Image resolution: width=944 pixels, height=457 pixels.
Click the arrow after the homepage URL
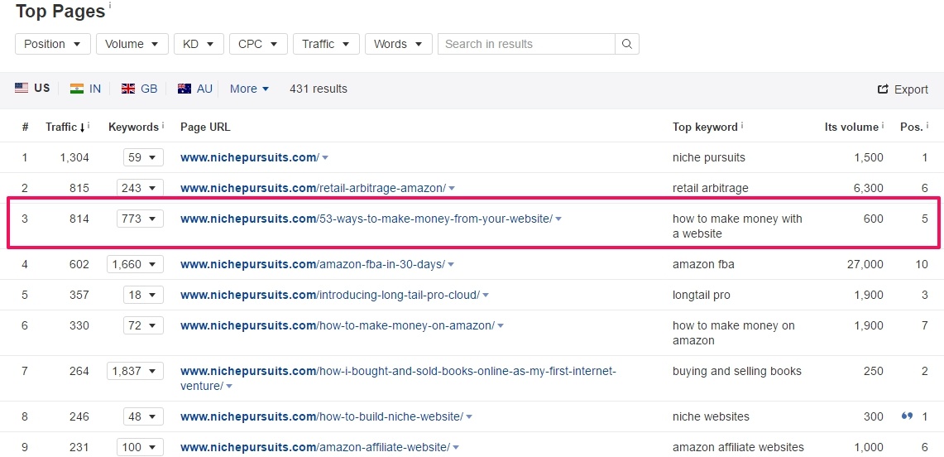(325, 158)
